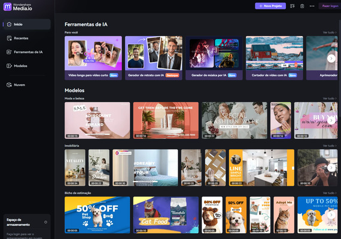341x239 pixels.
Task: Open Gerador de música por IA tool
Action: (x=214, y=58)
